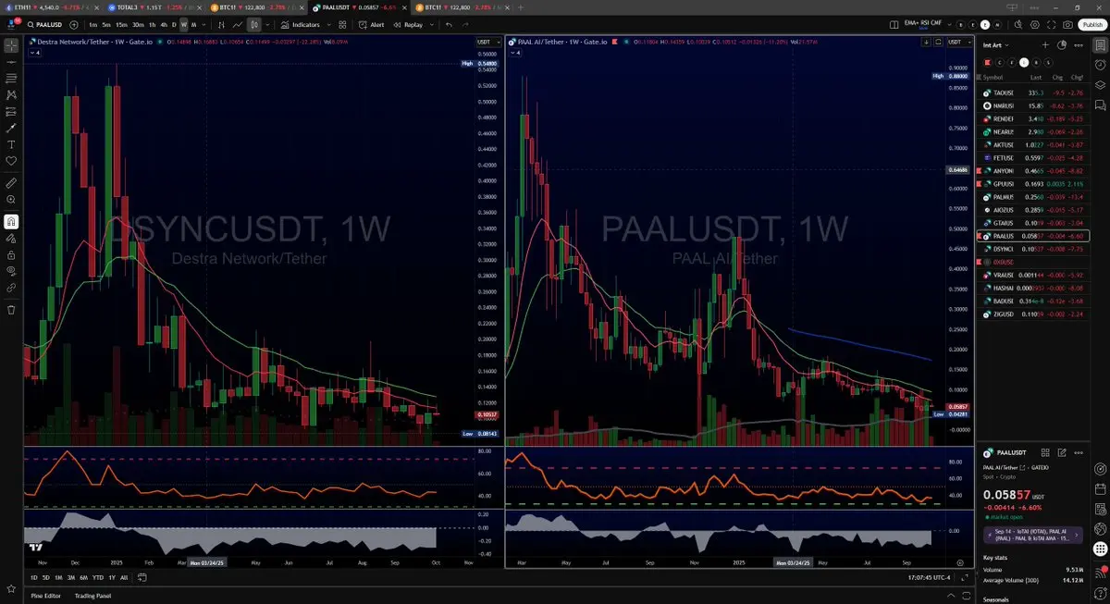This screenshot has height=604, width=1110.
Task: Open the Alerts clock panel icon
Action: pyautogui.click(x=1100, y=65)
